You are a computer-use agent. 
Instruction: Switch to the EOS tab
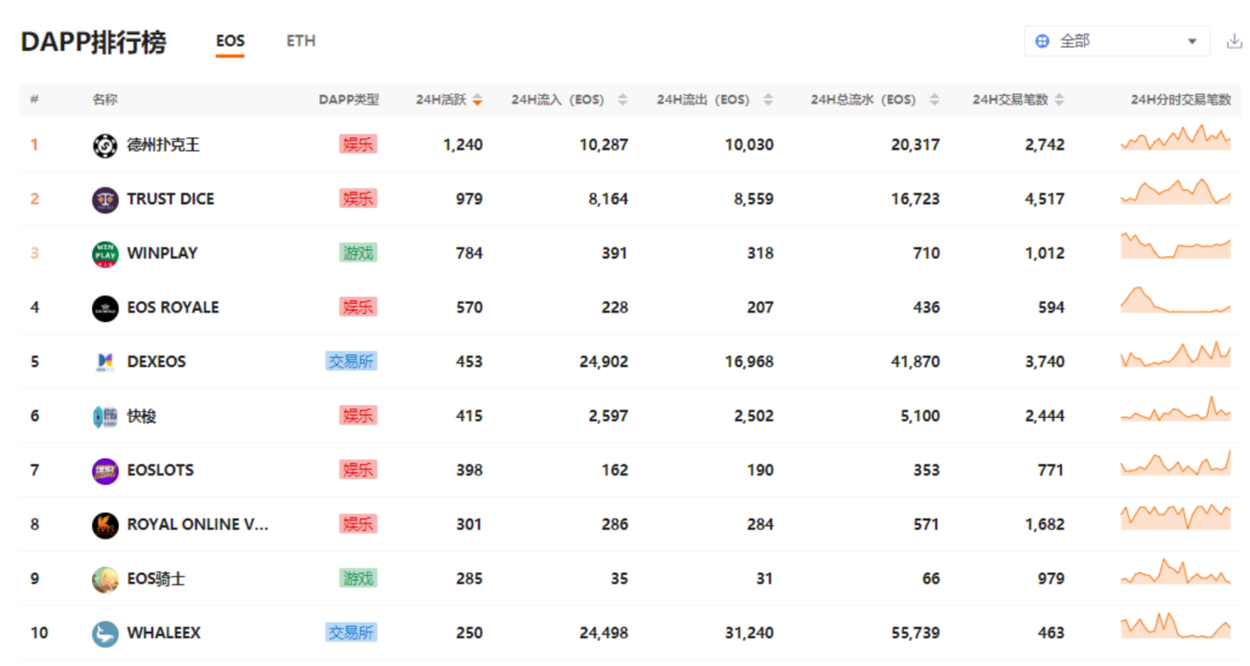(x=230, y=41)
